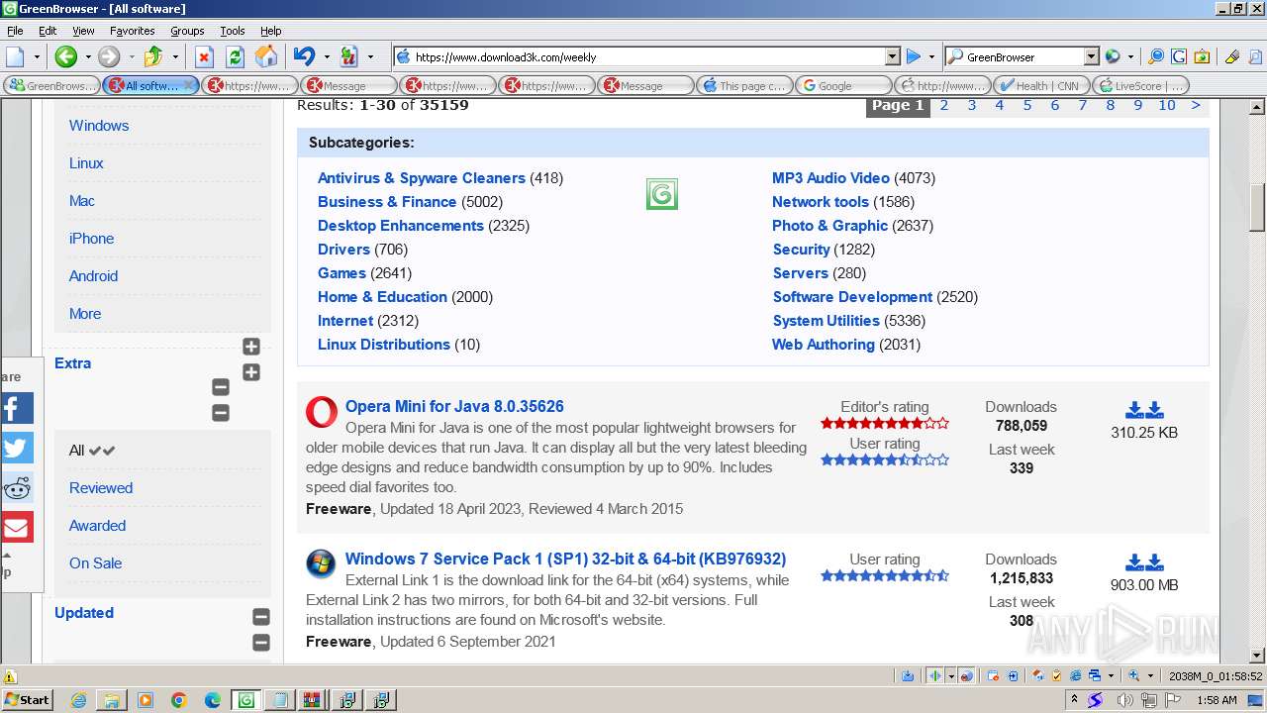
Task: Select the On Sale filter option
Action: click(95, 563)
